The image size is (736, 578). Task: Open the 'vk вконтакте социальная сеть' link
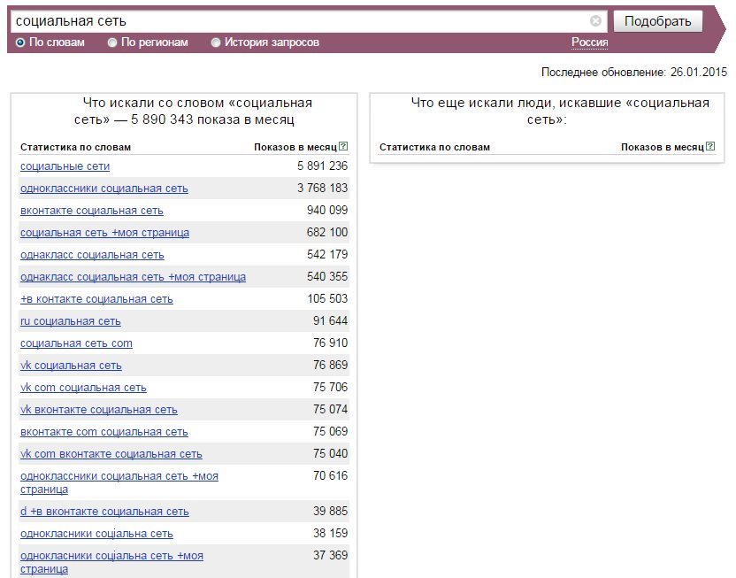(x=98, y=410)
